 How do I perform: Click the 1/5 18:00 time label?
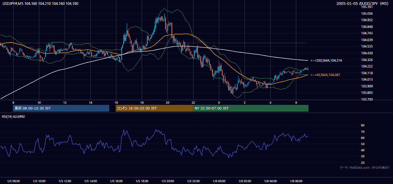coord(142,181)
